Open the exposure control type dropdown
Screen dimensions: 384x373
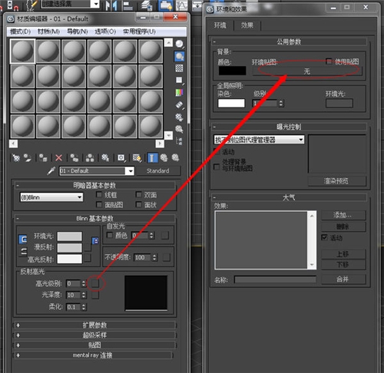coord(259,140)
